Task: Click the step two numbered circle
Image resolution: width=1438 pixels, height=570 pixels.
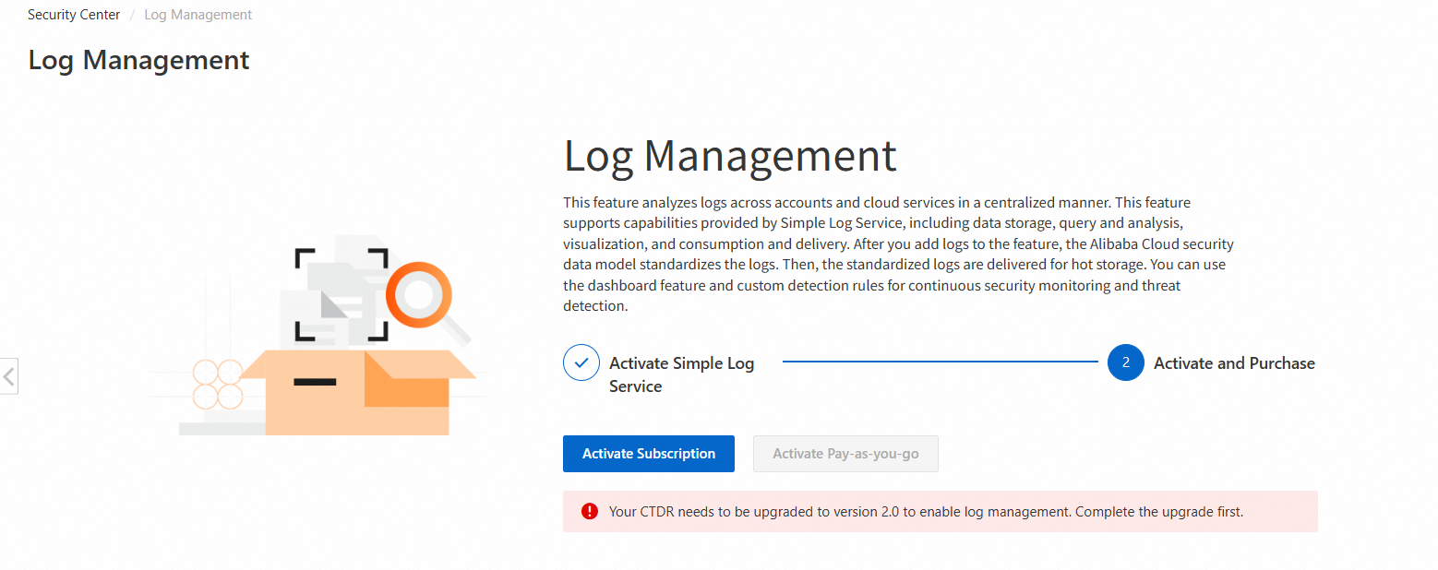Action: (1125, 363)
